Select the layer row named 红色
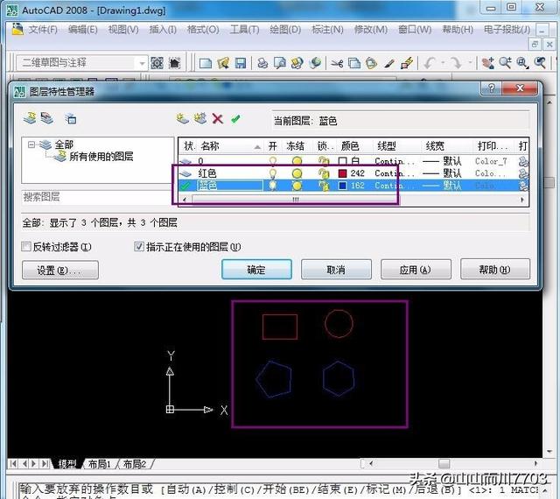 353,173
